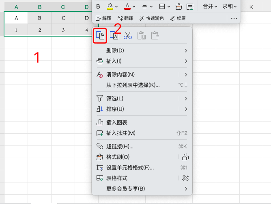Open 超链接(H) hyperlink dialog
Screen dimensions: 271x204
tap(142, 146)
